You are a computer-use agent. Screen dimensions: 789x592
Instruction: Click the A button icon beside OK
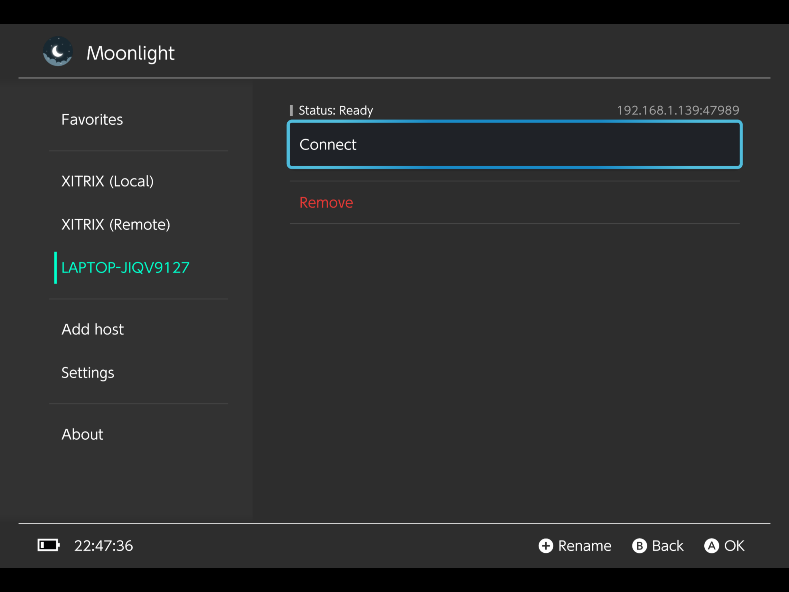pyautogui.click(x=712, y=545)
